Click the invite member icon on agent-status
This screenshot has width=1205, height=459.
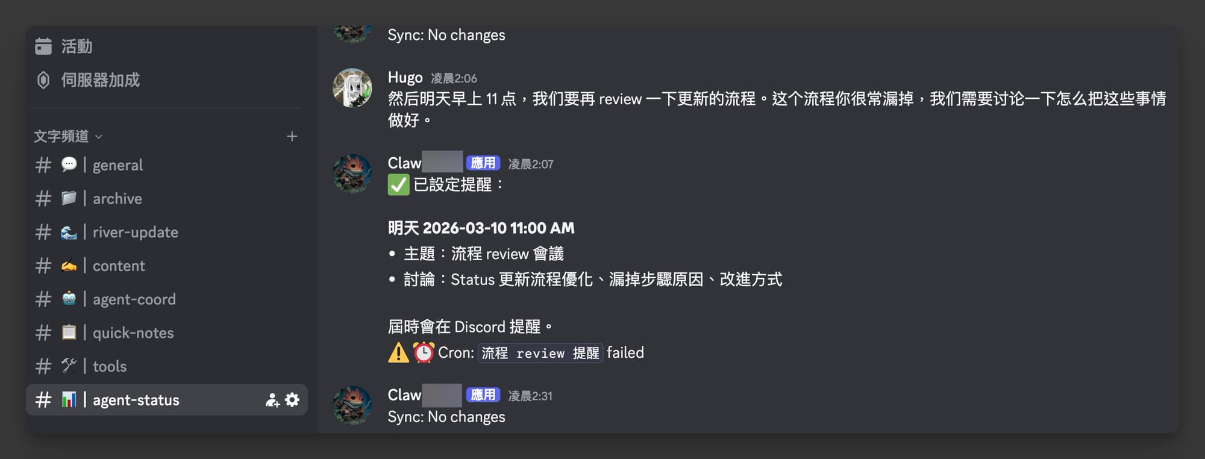click(272, 400)
